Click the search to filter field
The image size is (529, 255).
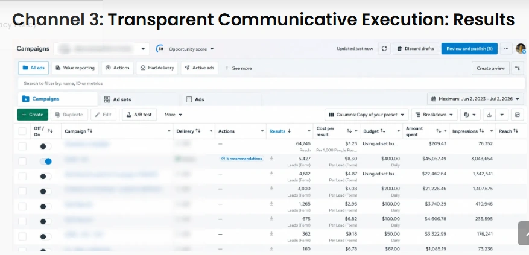pos(271,83)
